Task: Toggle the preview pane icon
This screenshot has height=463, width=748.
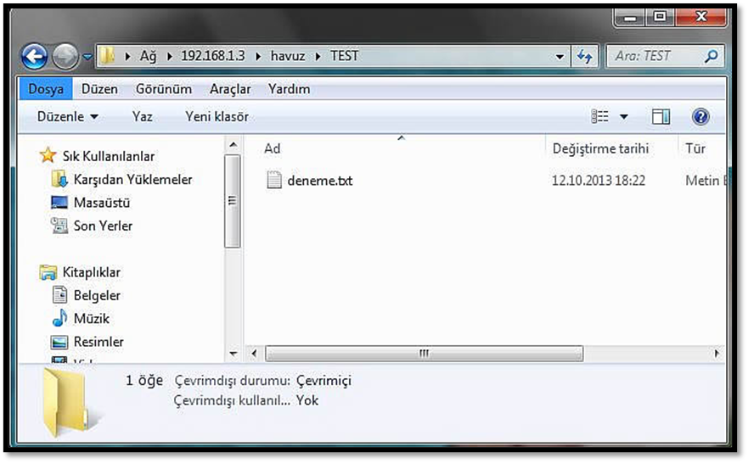Action: click(x=661, y=116)
